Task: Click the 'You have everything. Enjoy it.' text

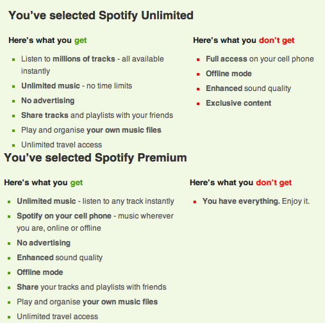Action: coord(256,201)
